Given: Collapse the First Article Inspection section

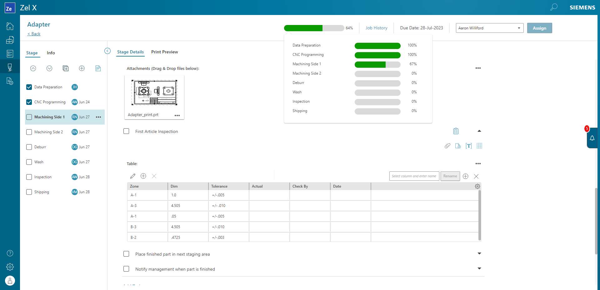Looking at the screenshot, I should (x=479, y=131).
